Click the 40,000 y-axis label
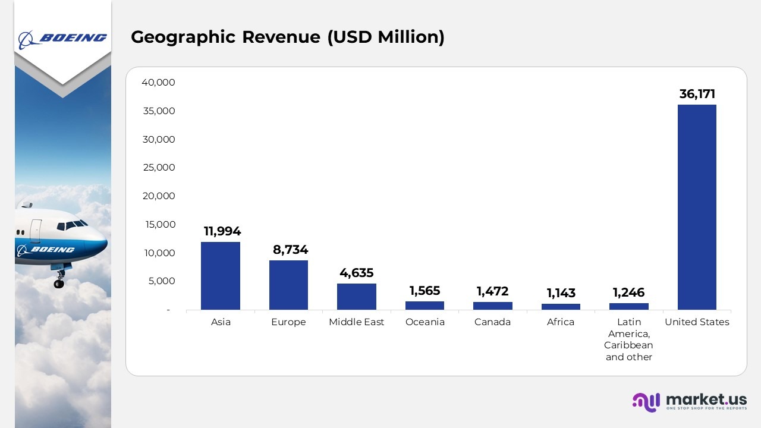The height and width of the screenshot is (428, 761). point(158,83)
